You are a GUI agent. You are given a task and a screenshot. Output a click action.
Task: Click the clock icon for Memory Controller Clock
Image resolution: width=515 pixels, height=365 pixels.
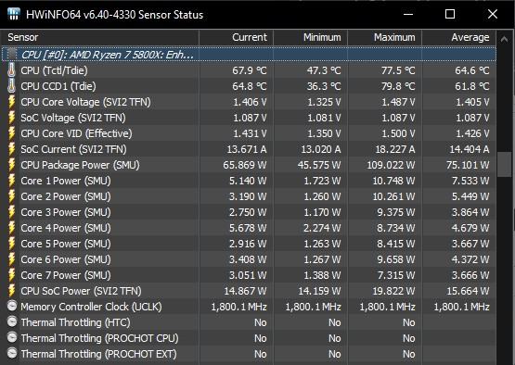tap(12, 306)
